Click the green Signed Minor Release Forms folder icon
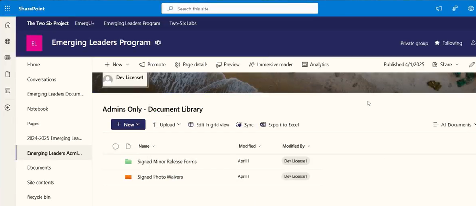 (x=128, y=161)
